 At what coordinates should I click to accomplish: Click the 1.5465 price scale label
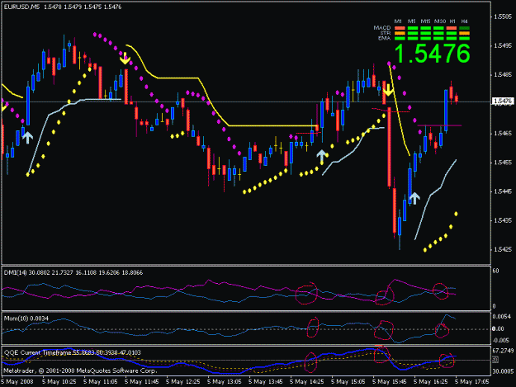[503, 133]
